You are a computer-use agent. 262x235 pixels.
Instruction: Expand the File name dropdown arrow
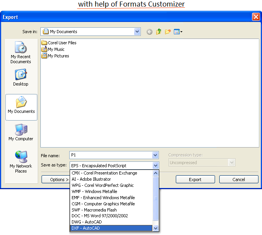[x=155, y=155]
